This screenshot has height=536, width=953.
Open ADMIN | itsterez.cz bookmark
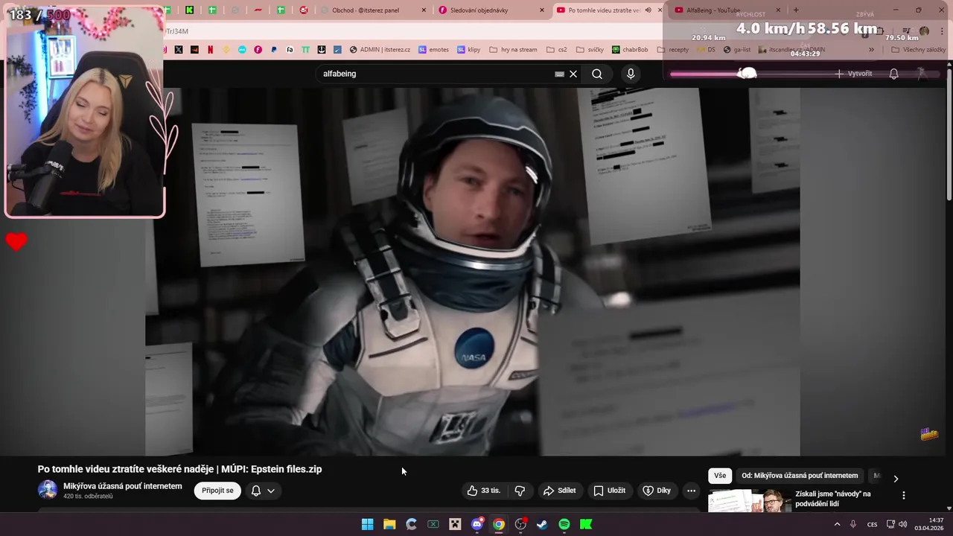point(380,50)
